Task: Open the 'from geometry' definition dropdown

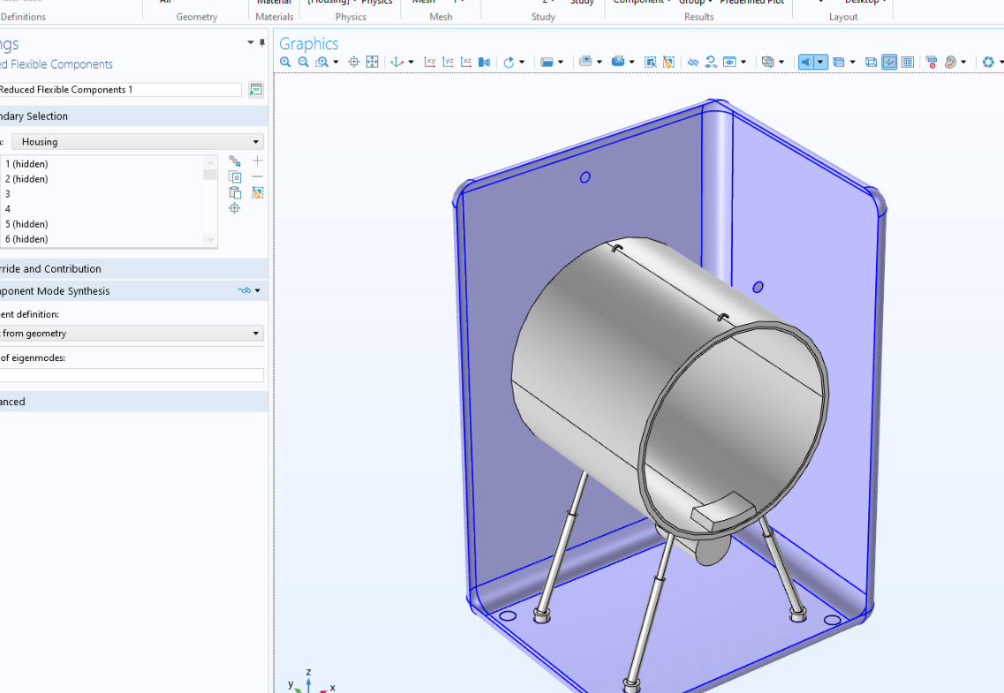Action: (x=132, y=333)
